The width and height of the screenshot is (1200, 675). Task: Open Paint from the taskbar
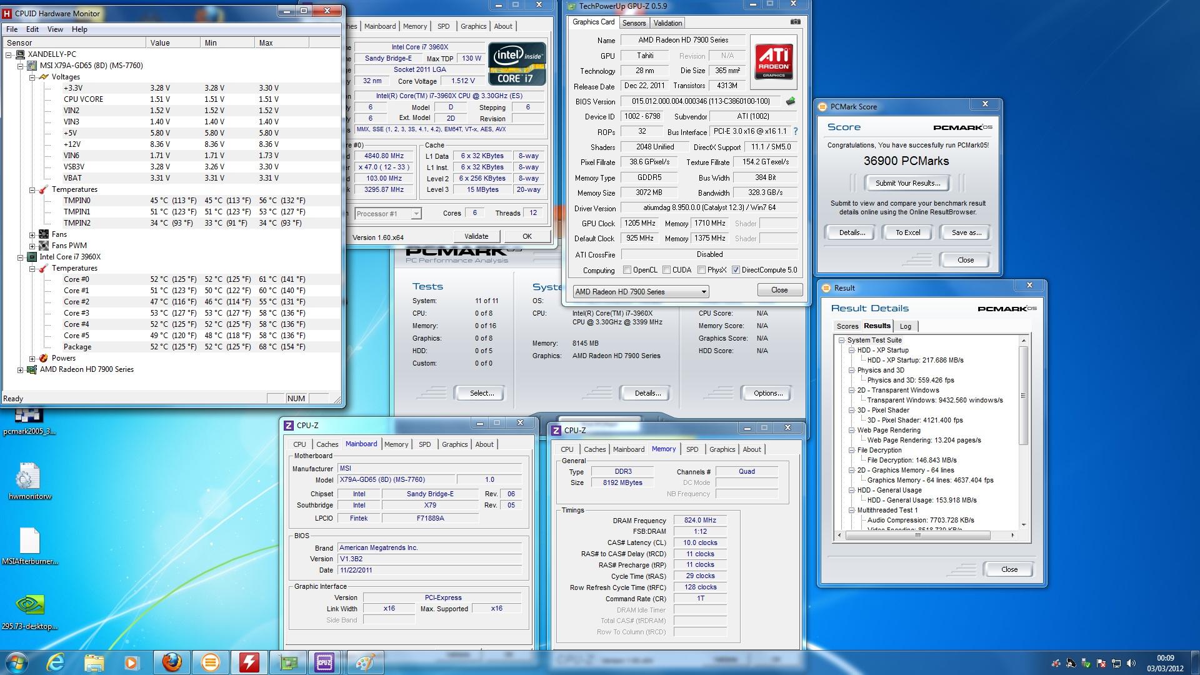(364, 662)
